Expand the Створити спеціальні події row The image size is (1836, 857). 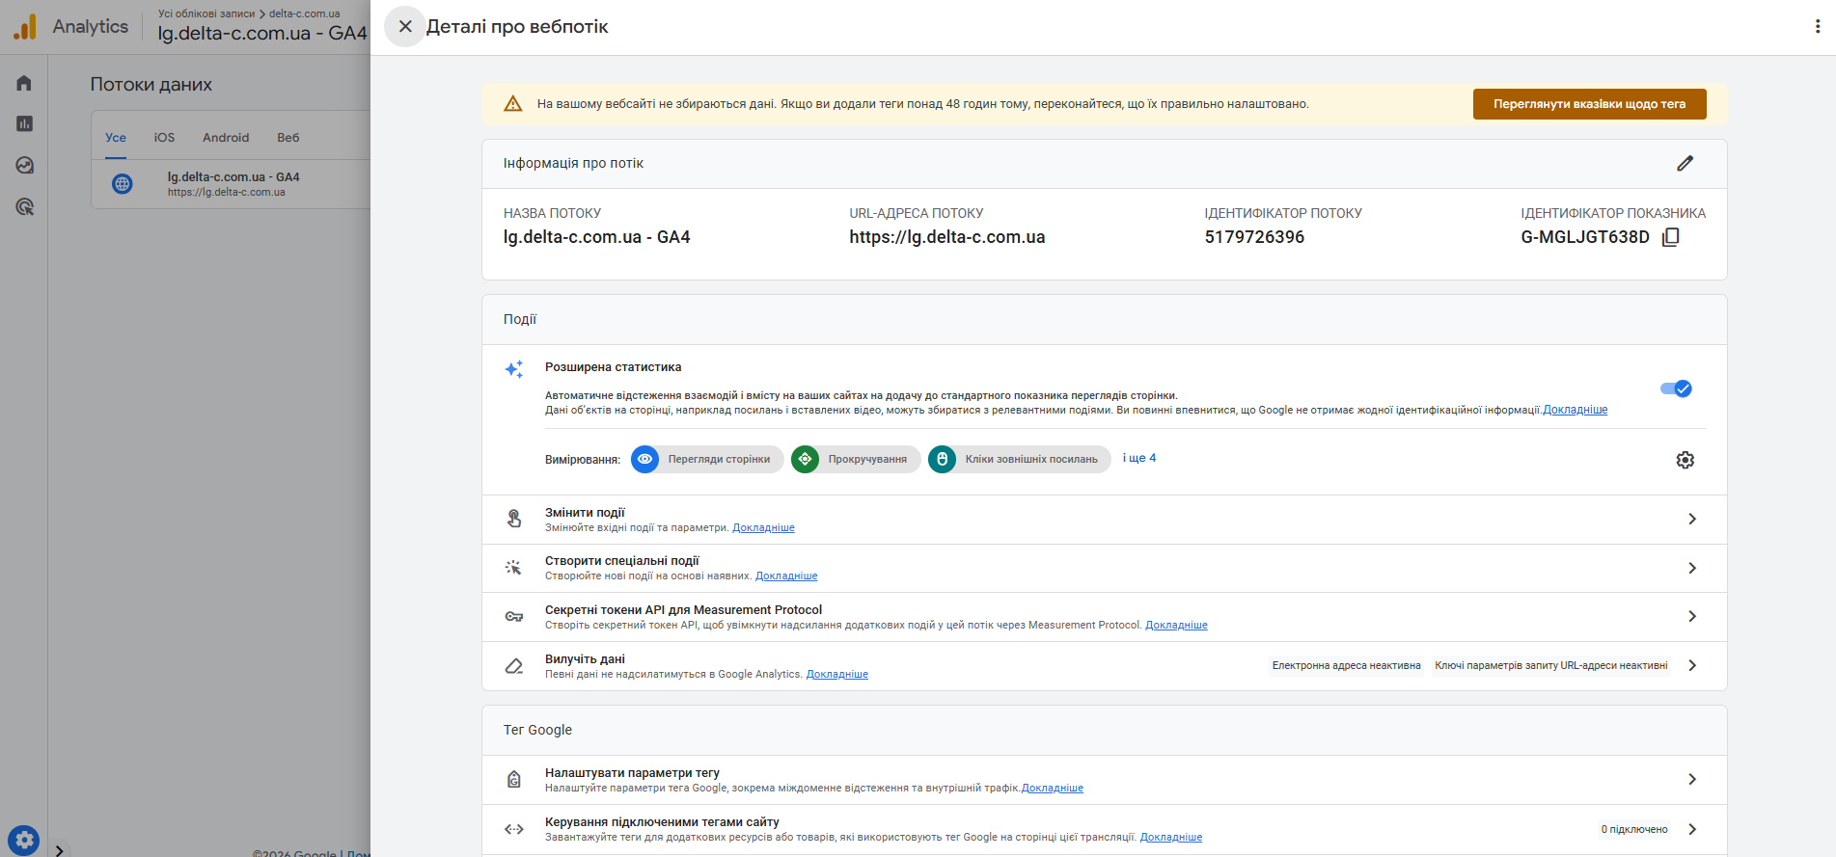point(1691,568)
